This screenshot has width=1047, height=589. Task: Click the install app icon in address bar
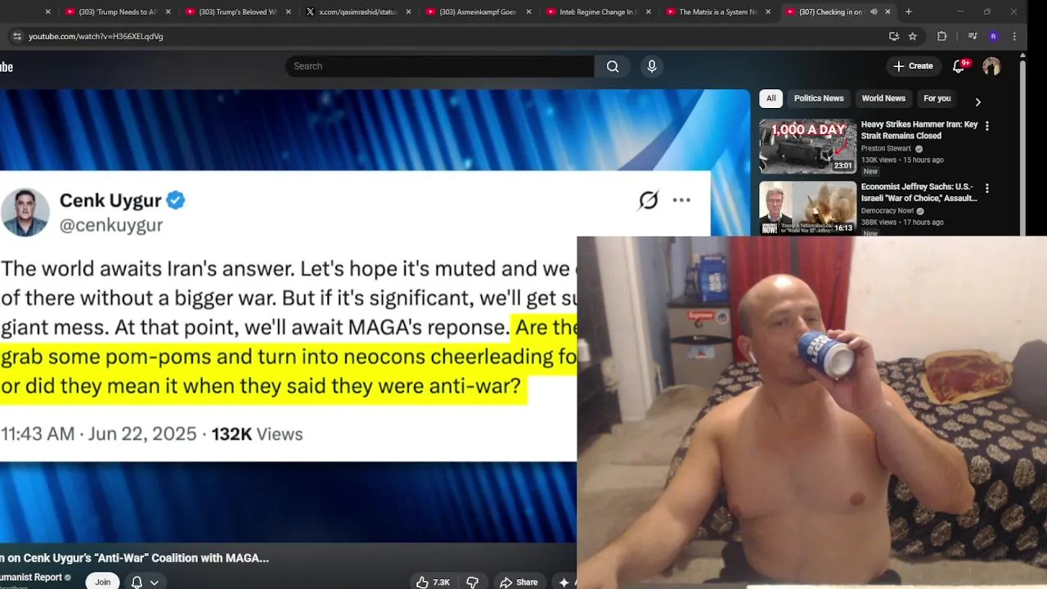pos(894,36)
